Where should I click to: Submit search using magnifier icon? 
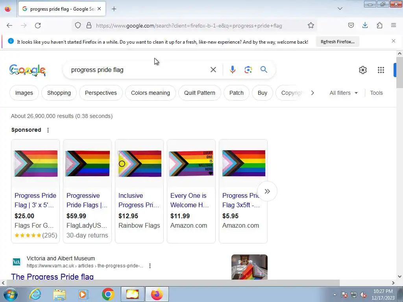tap(264, 70)
